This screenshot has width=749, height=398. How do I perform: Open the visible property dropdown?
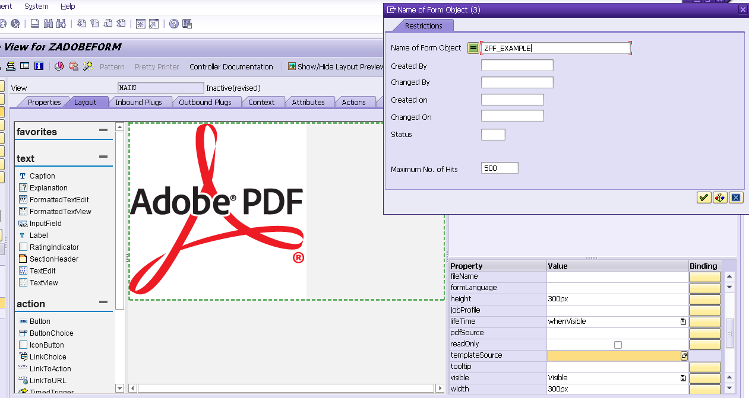(684, 378)
